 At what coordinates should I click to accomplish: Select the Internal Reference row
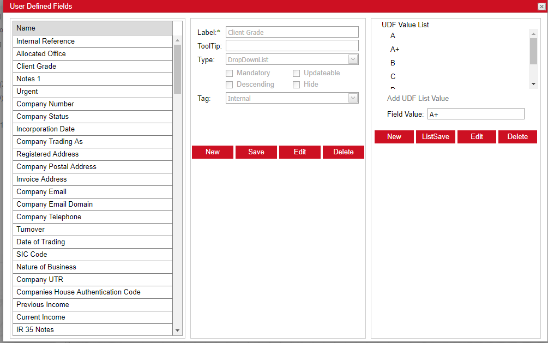click(93, 41)
